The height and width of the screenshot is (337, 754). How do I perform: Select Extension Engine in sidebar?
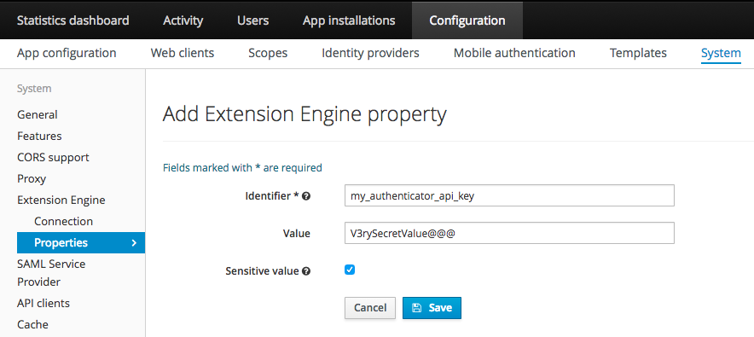[x=61, y=200]
